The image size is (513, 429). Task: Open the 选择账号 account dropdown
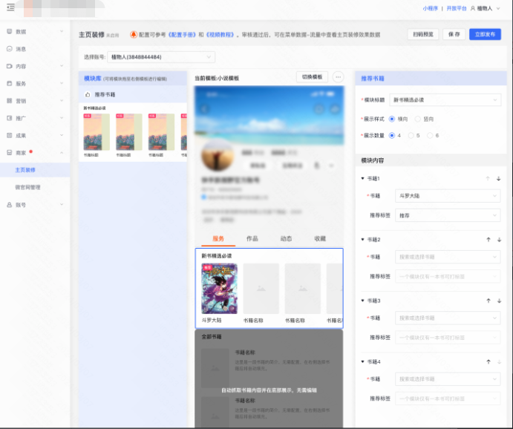[x=160, y=56]
